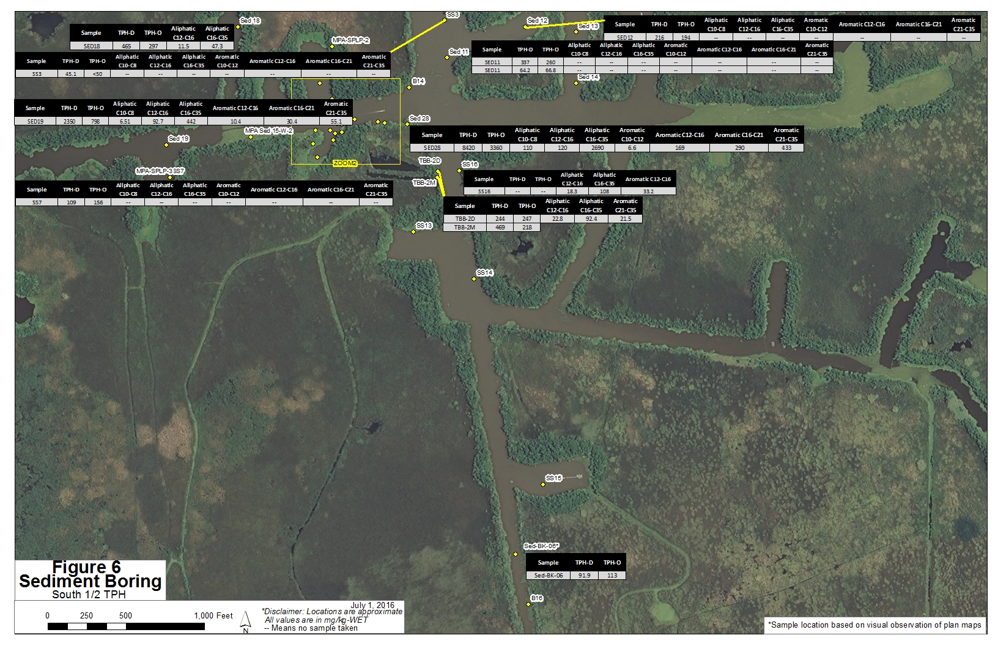Select the B14 boring marker dot
Screen dimensions: 998x646
(410, 87)
